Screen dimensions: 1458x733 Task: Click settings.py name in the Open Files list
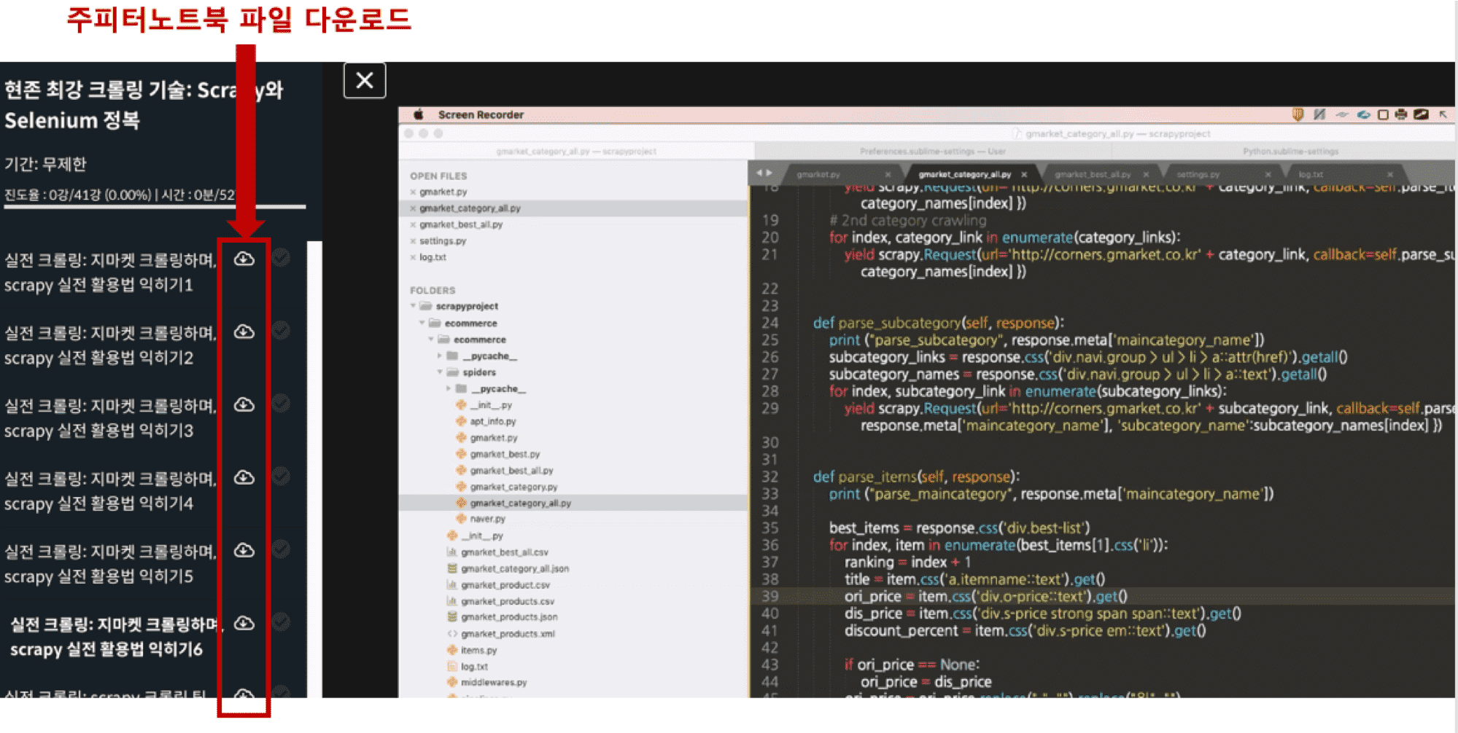click(443, 241)
